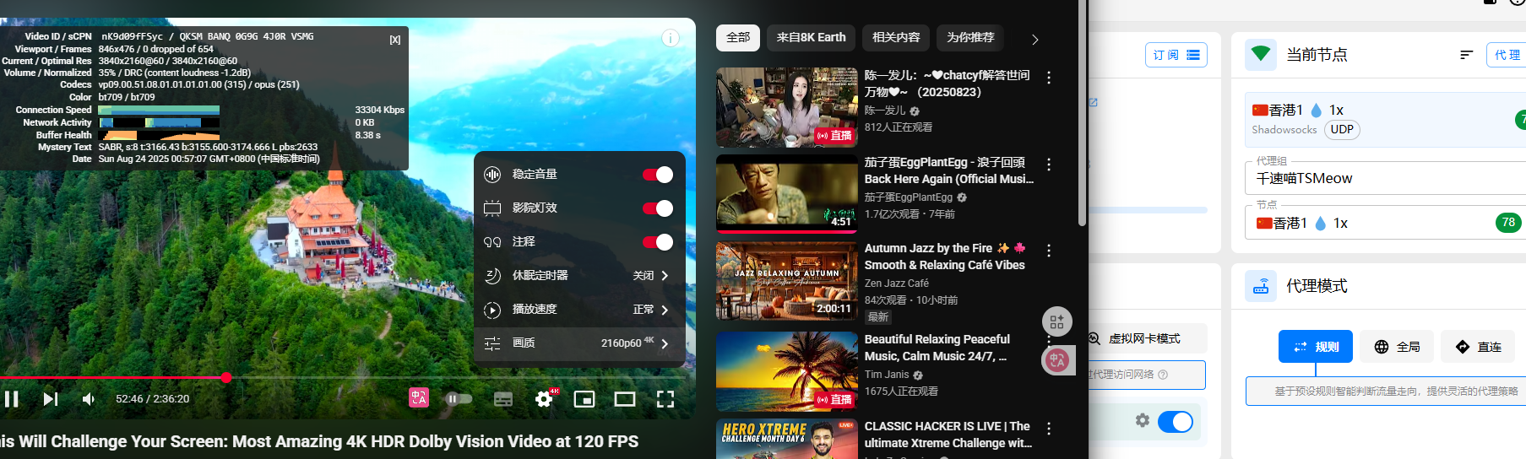
Task: Open the 4:51 茄子蛋 video thumbnail
Action: 787,194
